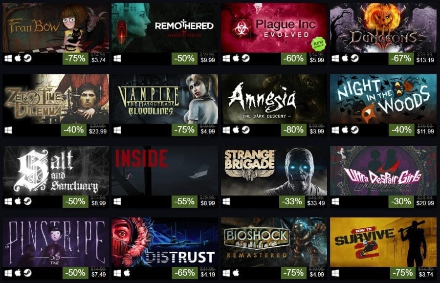Click the Windows icon under Fran Bow
This screenshot has width=440, height=283.
[x=8, y=59]
